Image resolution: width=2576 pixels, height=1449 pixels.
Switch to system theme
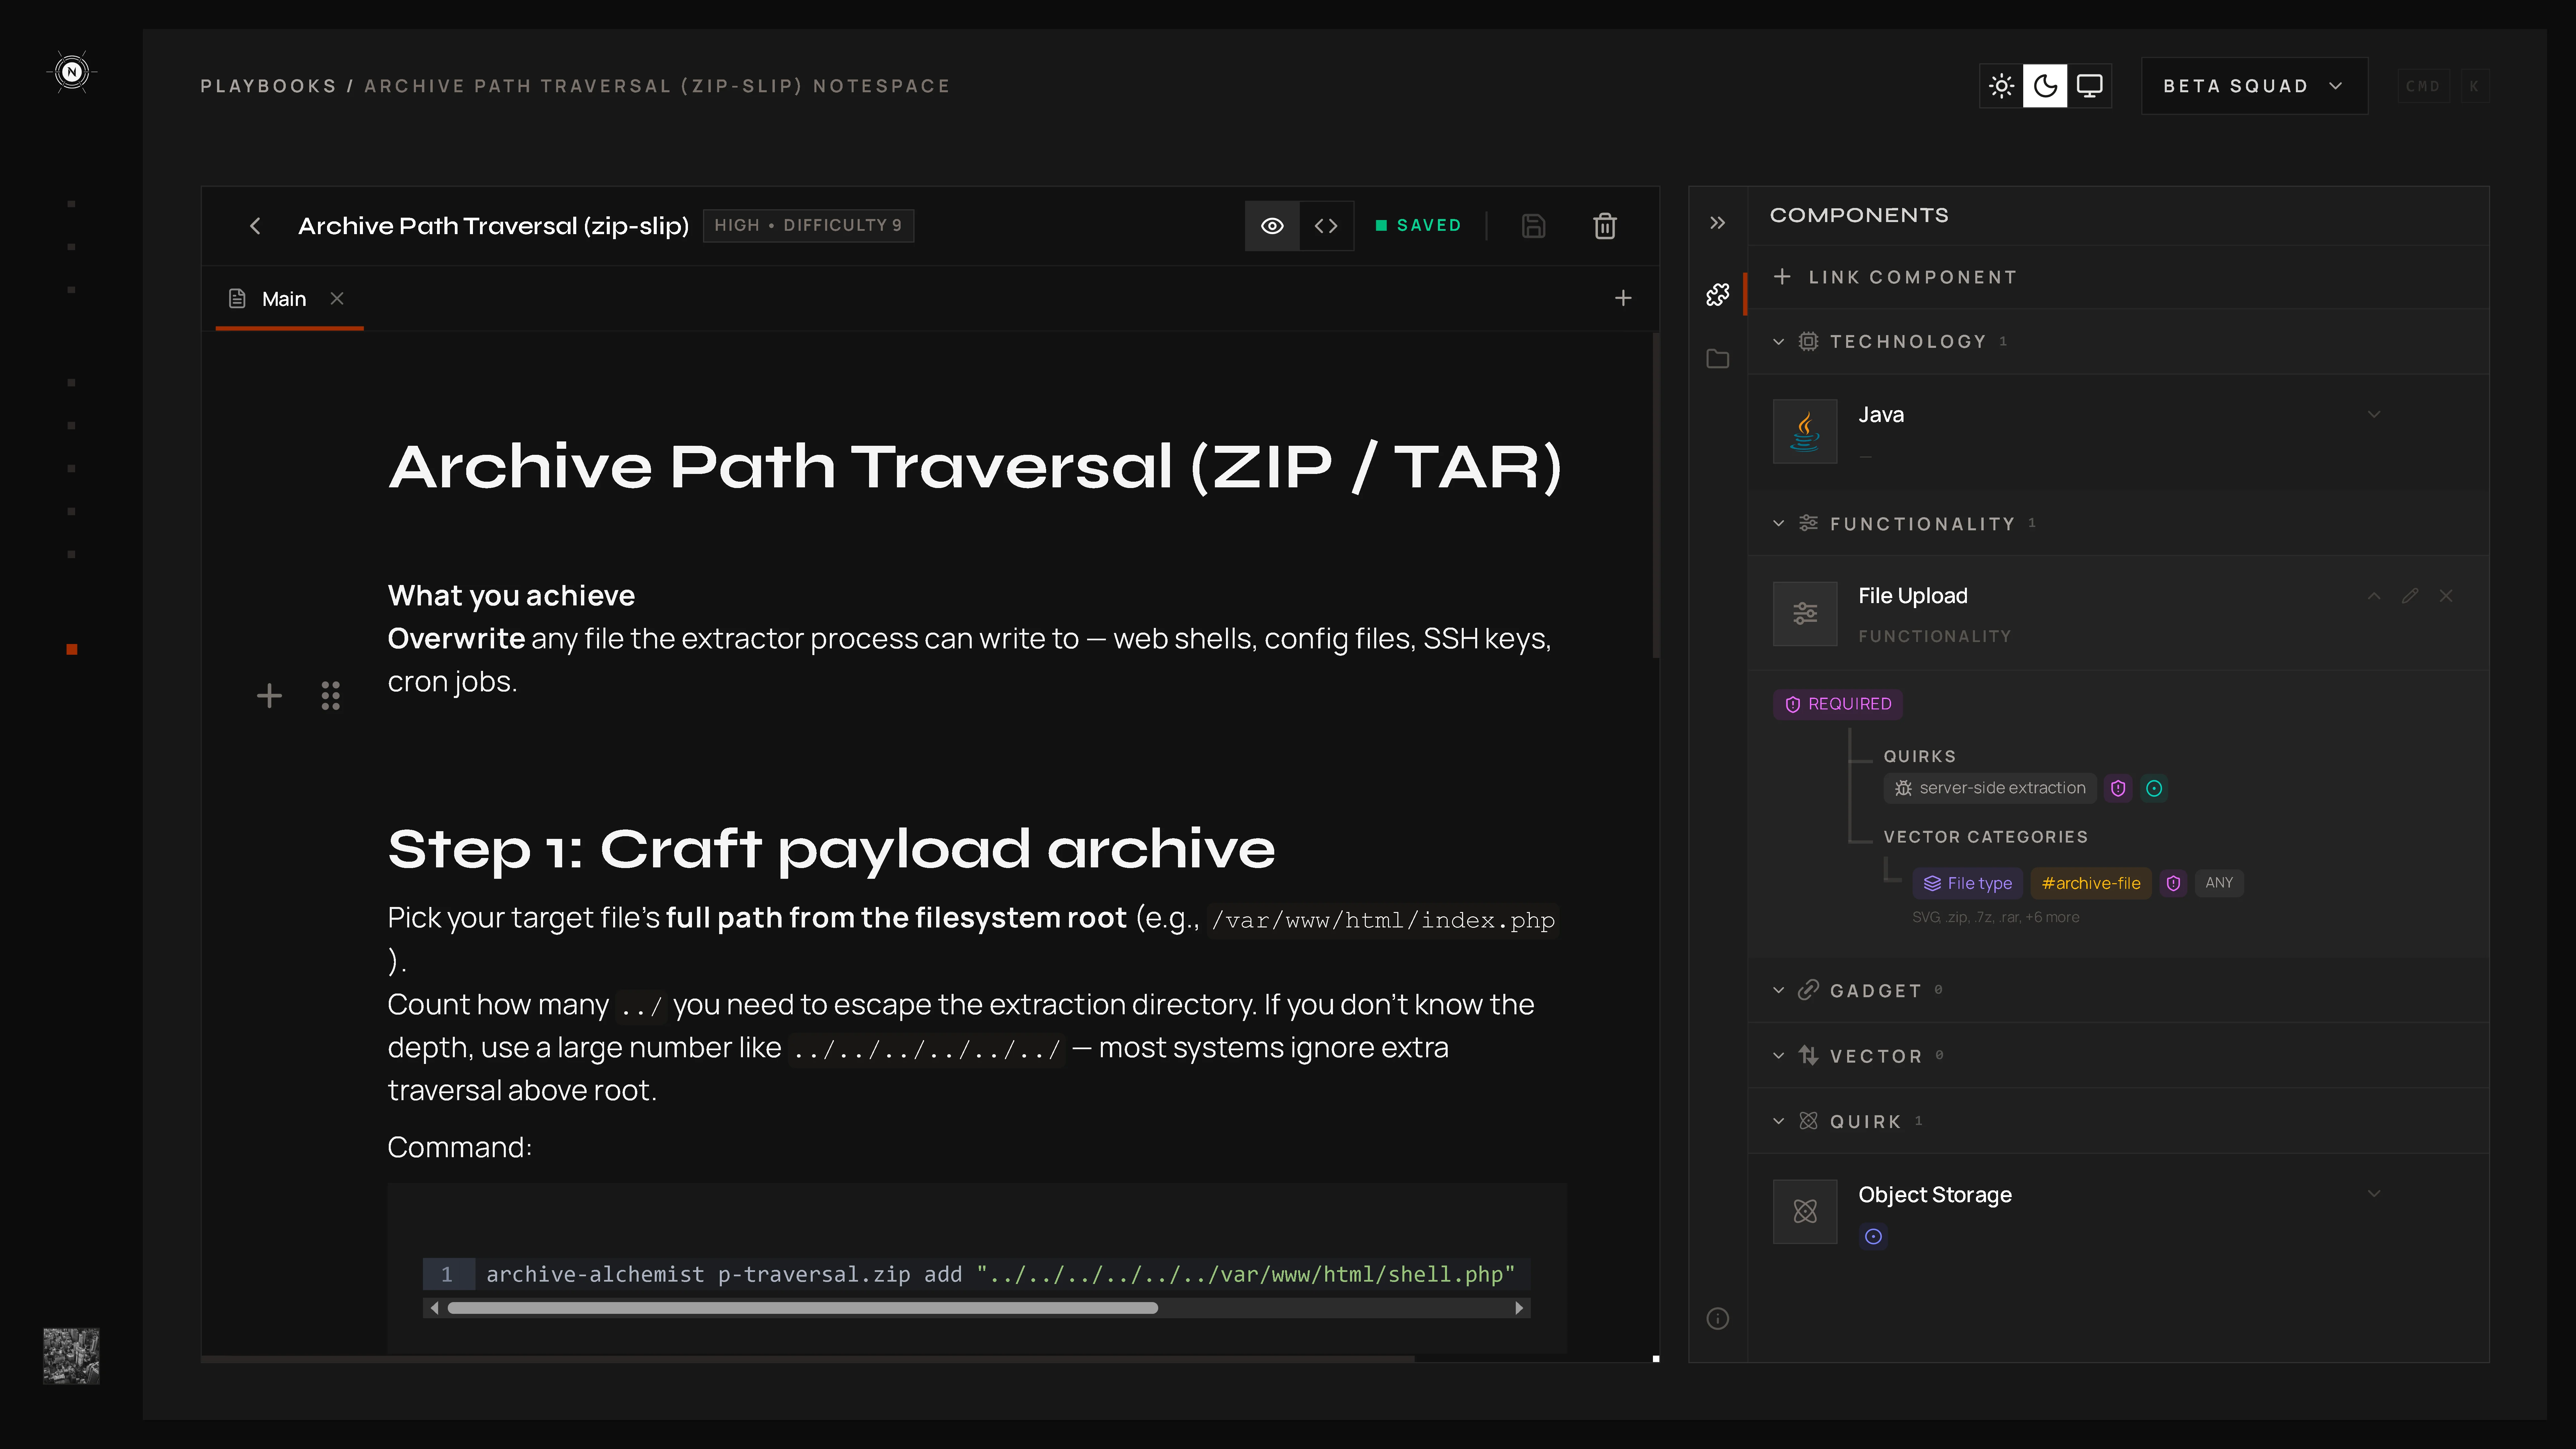[2089, 86]
